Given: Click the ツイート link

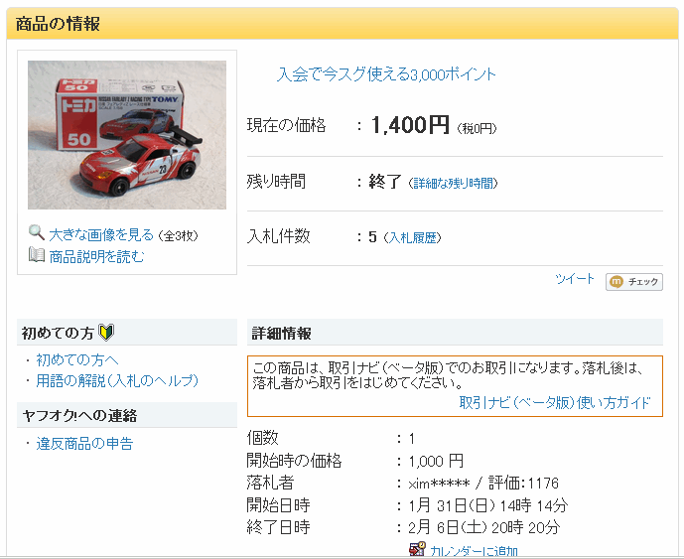Looking at the screenshot, I should coord(575,279).
